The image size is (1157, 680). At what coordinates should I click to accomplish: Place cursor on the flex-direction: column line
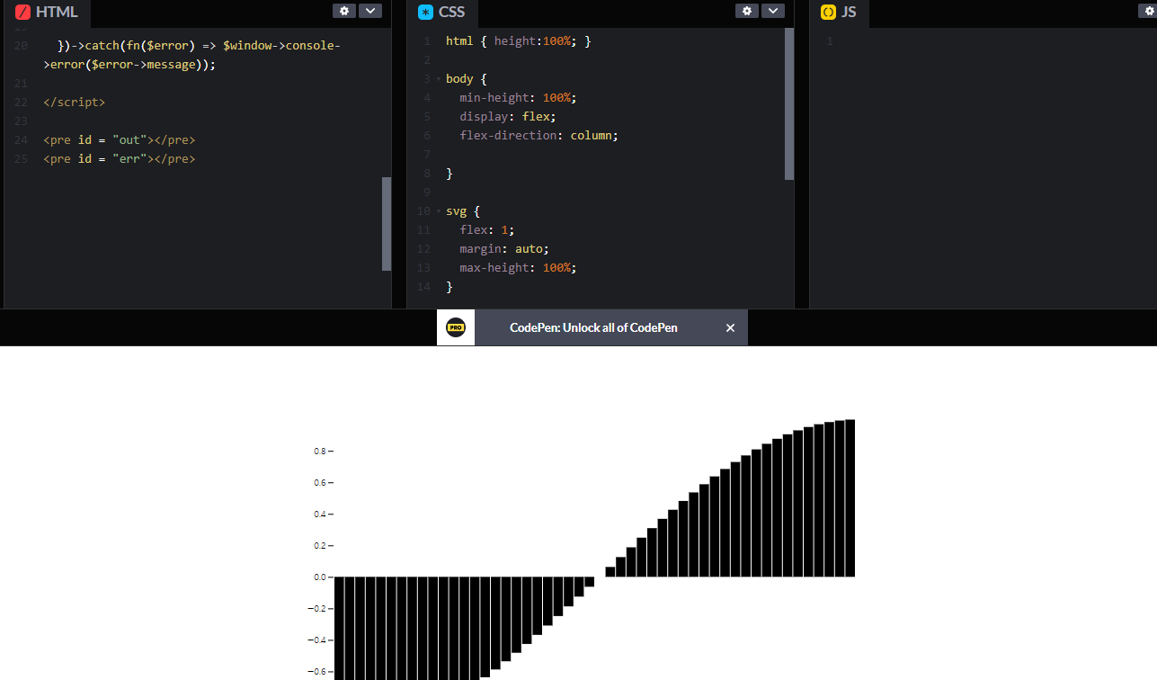point(538,136)
